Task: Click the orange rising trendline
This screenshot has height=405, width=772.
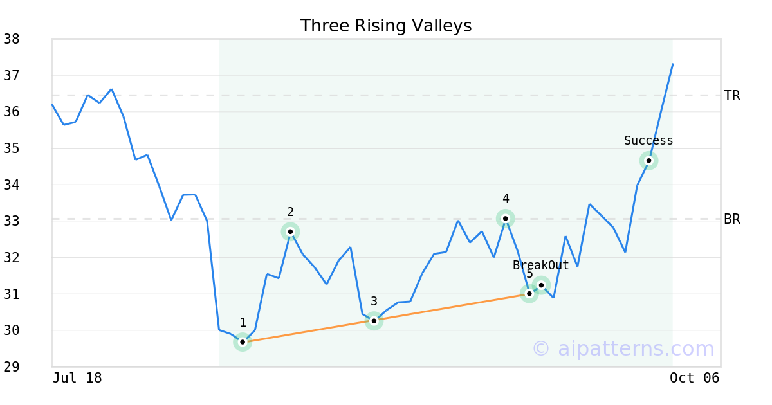Action: pos(450,307)
